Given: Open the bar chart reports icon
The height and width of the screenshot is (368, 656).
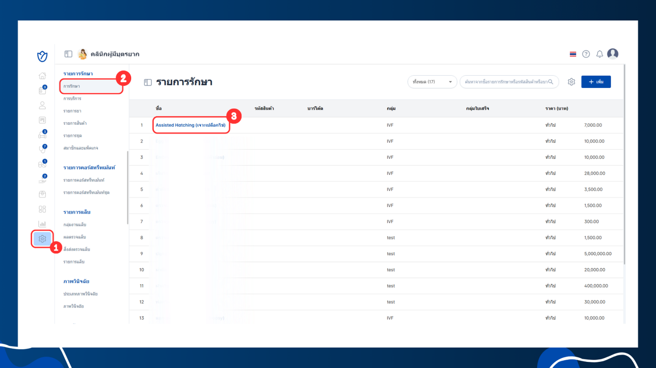Looking at the screenshot, I should point(42,224).
